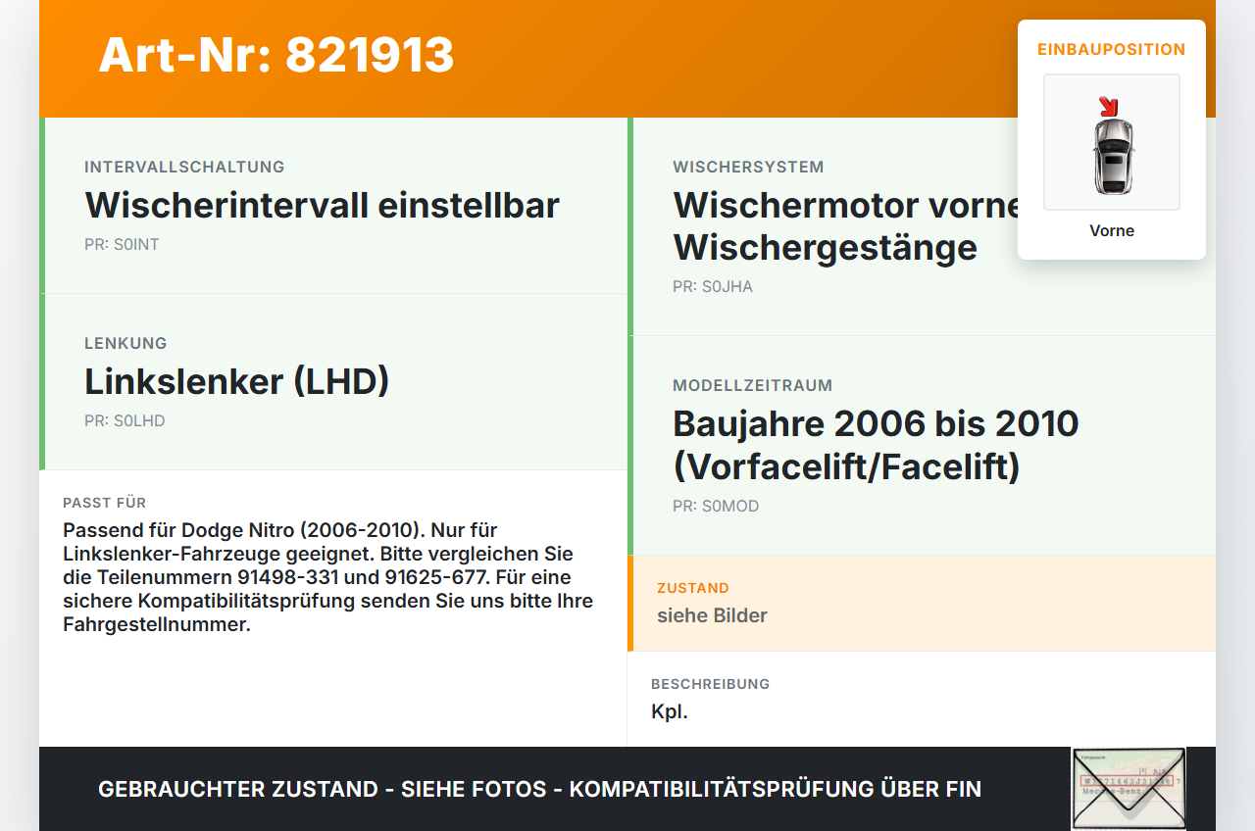This screenshot has height=831, width=1255.
Task: Click the LENKUNG label
Action: pyautogui.click(x=125, y=343)
